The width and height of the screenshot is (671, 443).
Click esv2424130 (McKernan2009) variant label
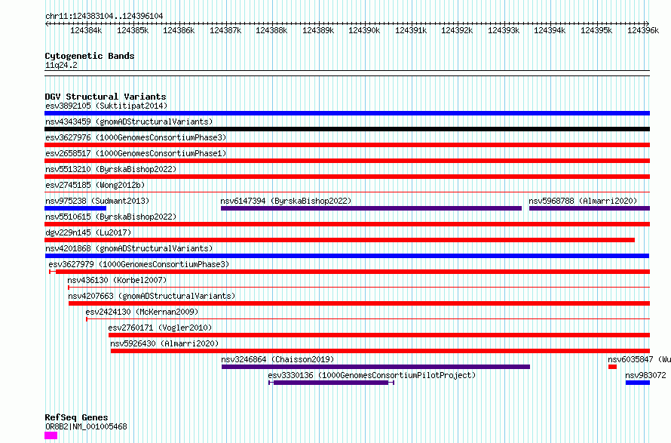point(142,312)
